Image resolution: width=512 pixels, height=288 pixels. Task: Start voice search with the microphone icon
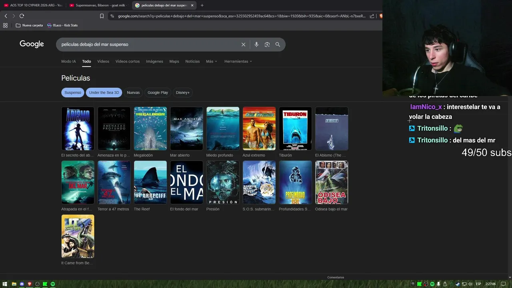(256, 44)
